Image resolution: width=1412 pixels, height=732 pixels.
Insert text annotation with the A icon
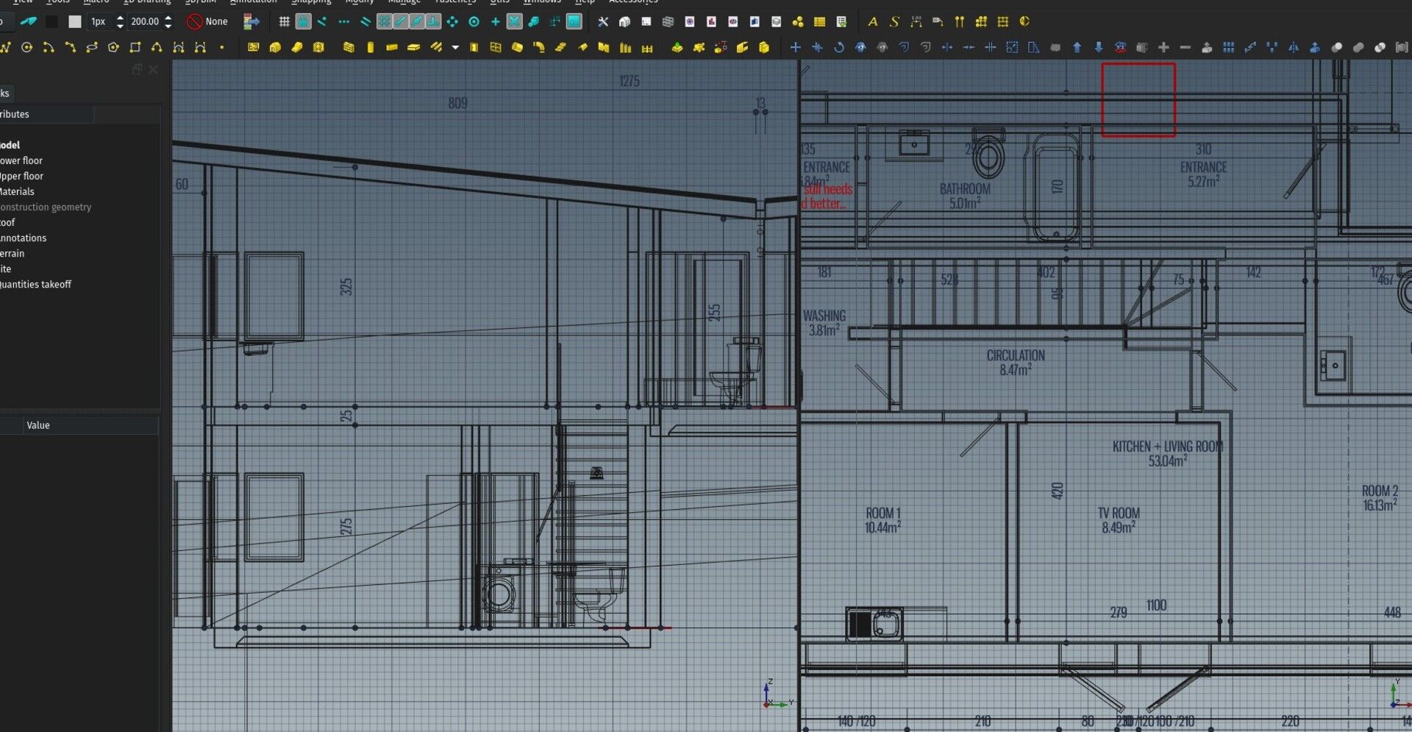(x=873, y=21)
